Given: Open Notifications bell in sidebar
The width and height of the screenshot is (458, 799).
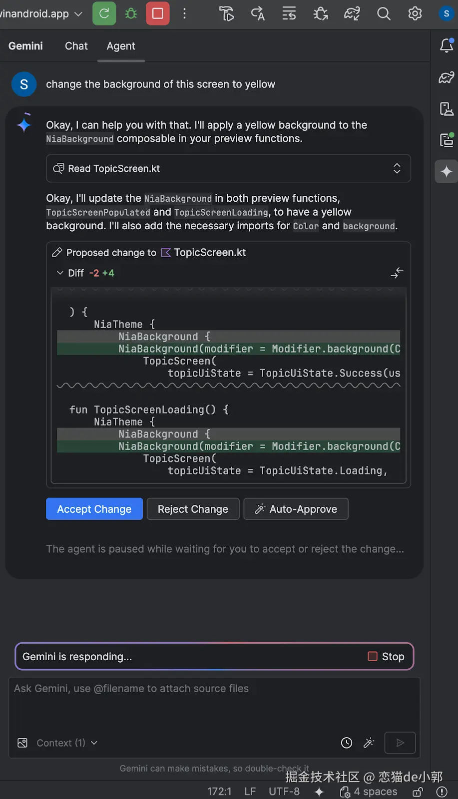Looking at the screenshot, I should tap(447, 45).
